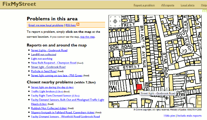Click the skip this step link

87,37
